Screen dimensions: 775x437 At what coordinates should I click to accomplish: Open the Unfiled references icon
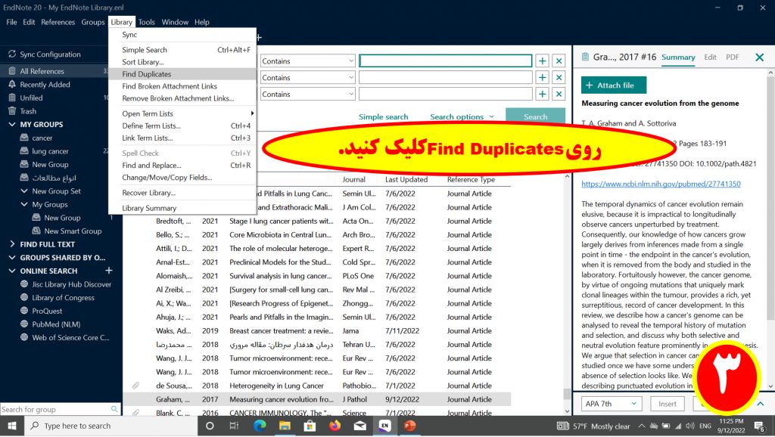coord(12,98)
